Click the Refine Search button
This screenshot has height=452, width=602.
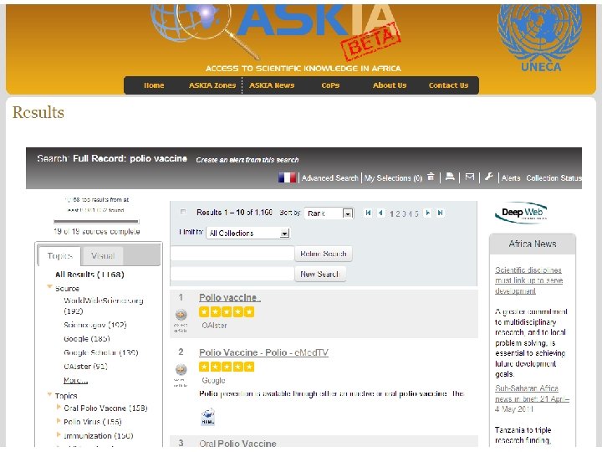point(324,254)
